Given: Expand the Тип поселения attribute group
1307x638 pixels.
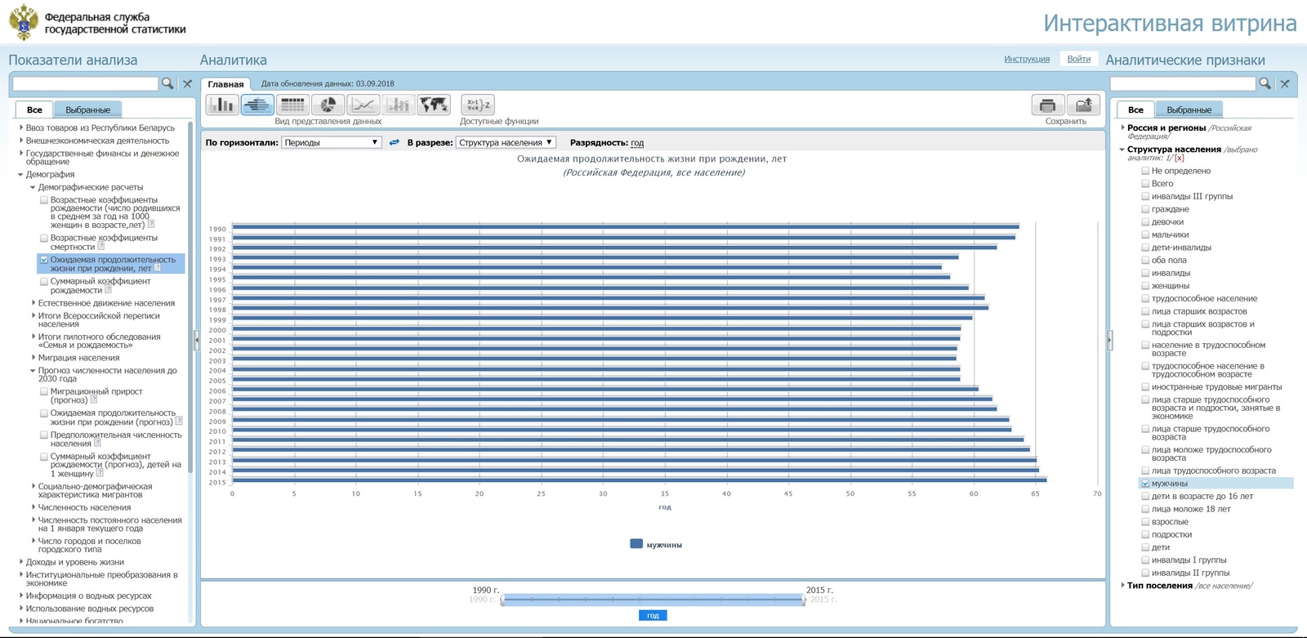Looking at the screenshot, I should [1122, 585].
